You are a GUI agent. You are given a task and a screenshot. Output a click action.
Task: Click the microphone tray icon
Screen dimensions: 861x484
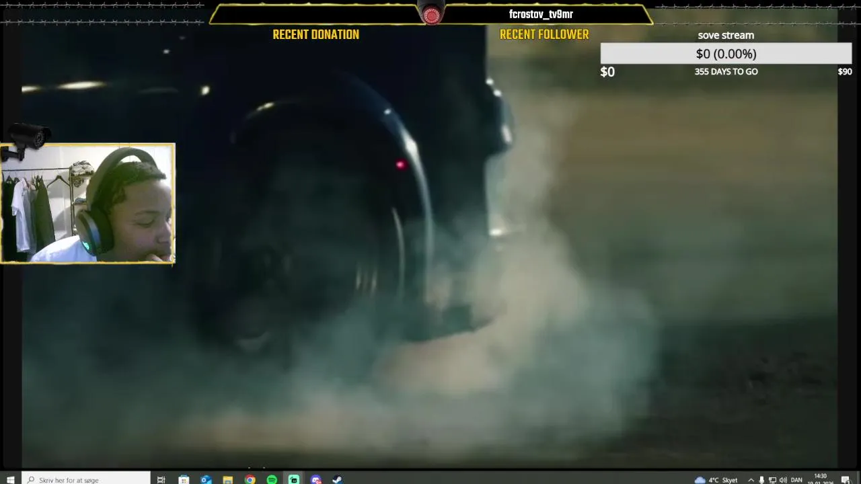coord(761,480)
